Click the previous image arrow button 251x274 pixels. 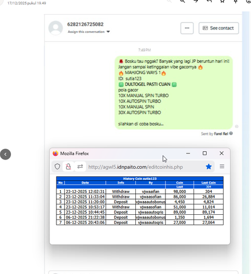(5, 155)
